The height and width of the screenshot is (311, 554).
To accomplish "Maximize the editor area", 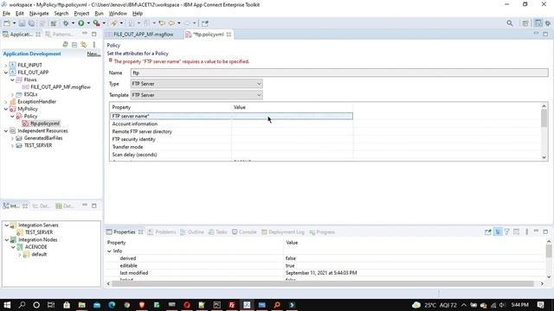I will pos(545,34).
